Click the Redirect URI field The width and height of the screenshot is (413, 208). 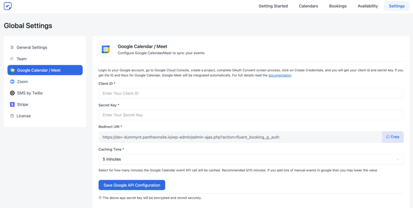pyautogui.click(x=240, y=137)
